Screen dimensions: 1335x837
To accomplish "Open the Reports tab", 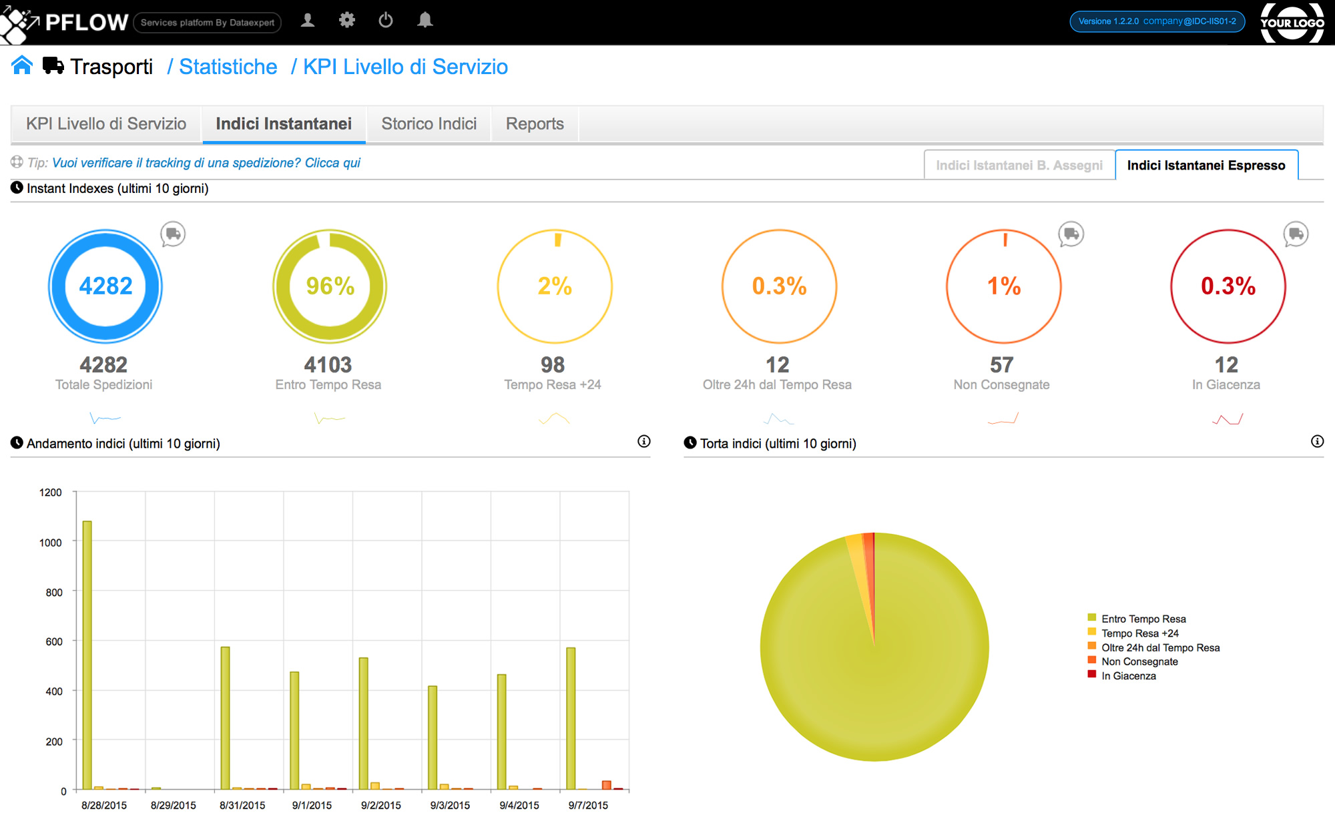I will pyautogui.click(x=535, y=124).
